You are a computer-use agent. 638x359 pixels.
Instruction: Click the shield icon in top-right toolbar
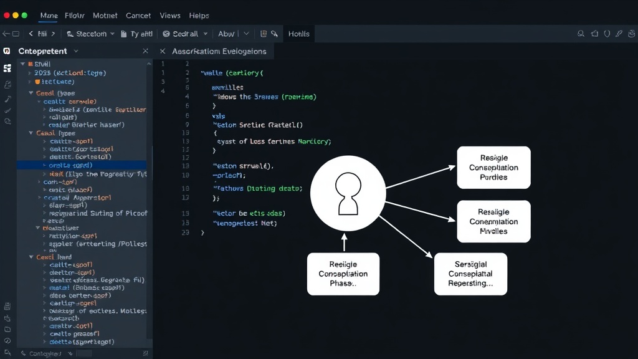coord(607,34)
